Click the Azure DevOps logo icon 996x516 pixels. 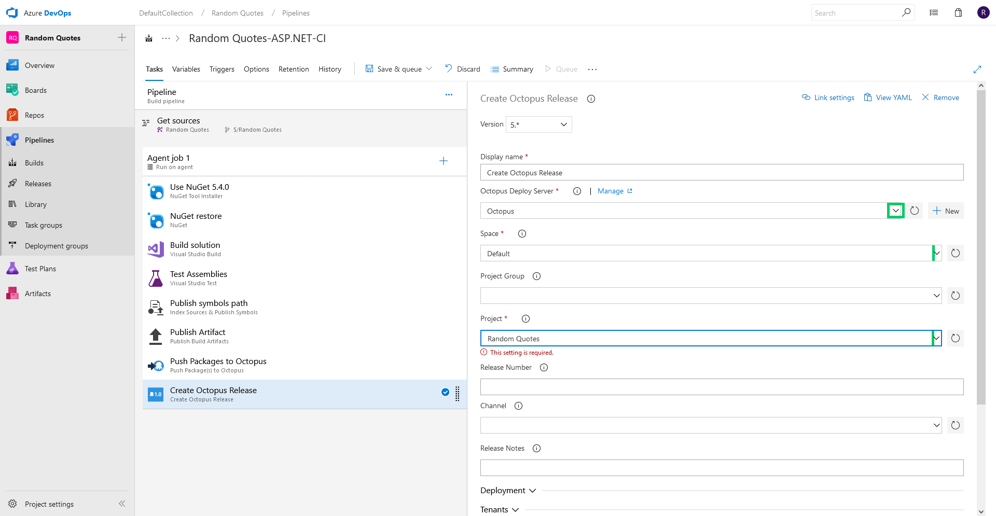[x=12, y=13]
